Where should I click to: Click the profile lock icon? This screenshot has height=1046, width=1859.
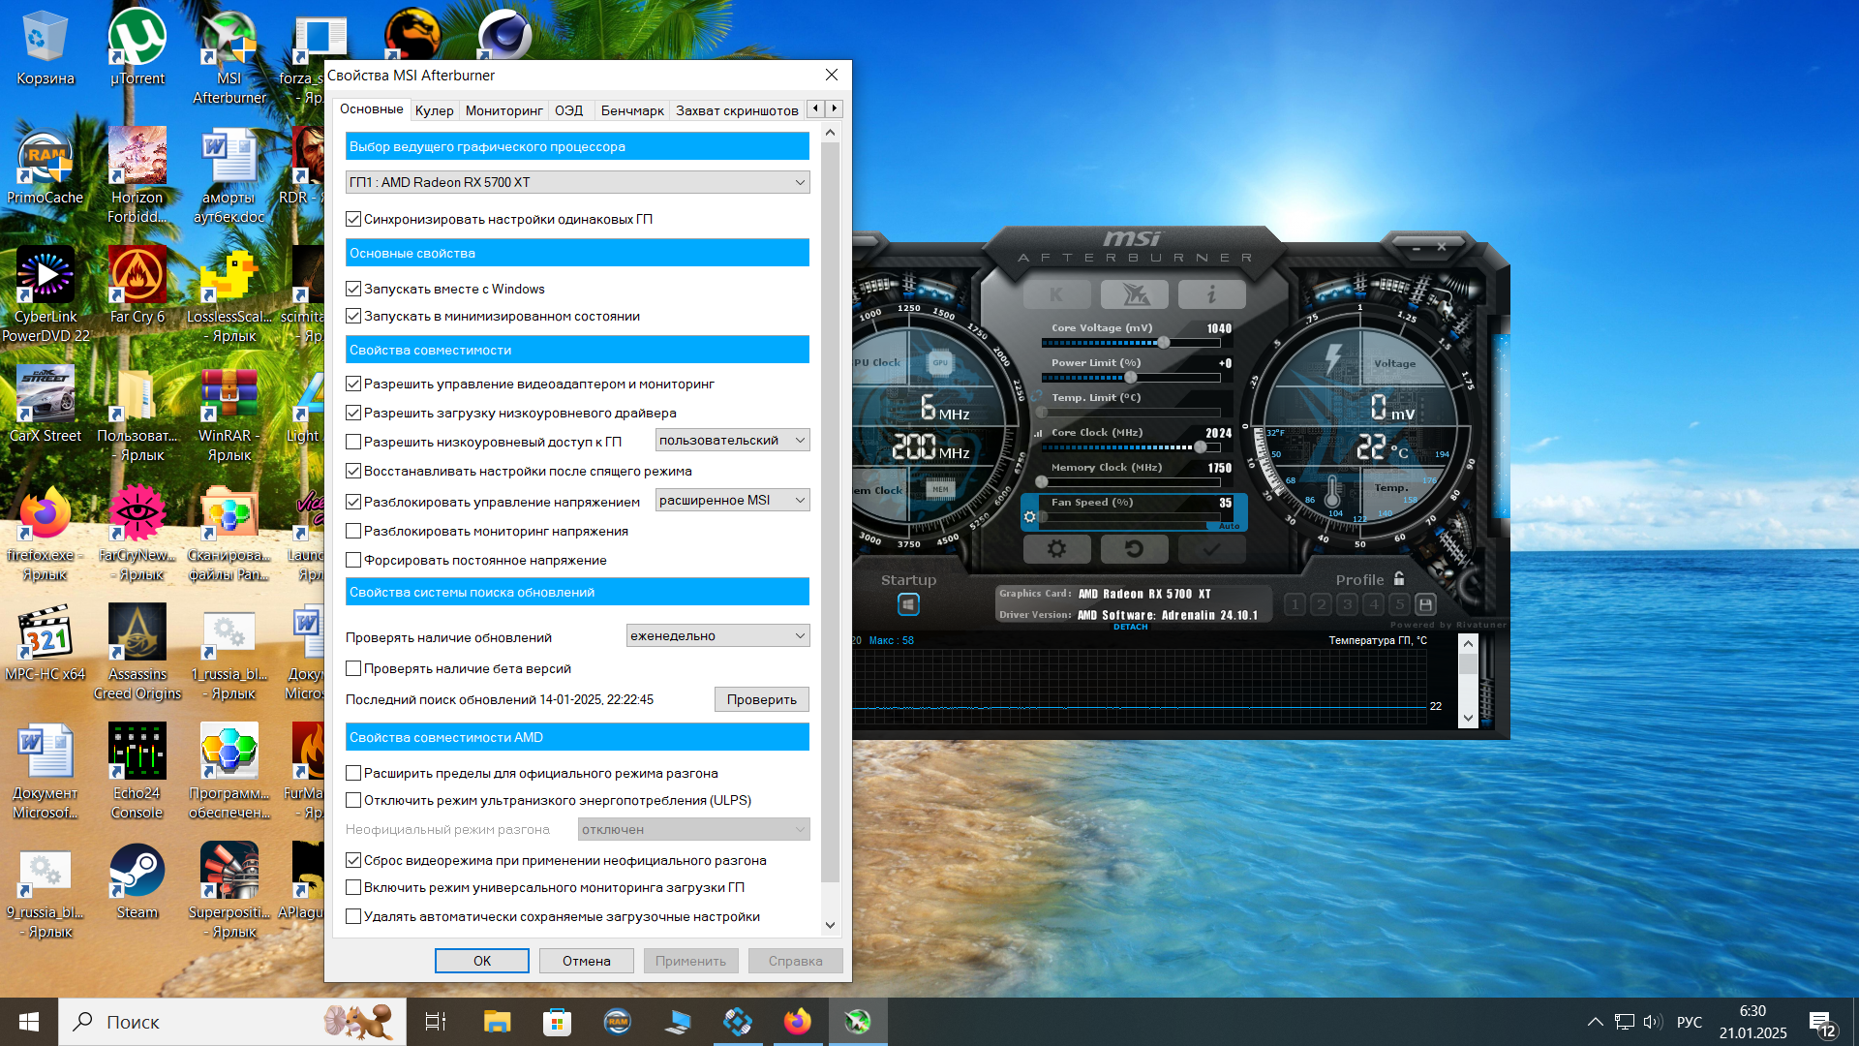[x=1399, y=579]
